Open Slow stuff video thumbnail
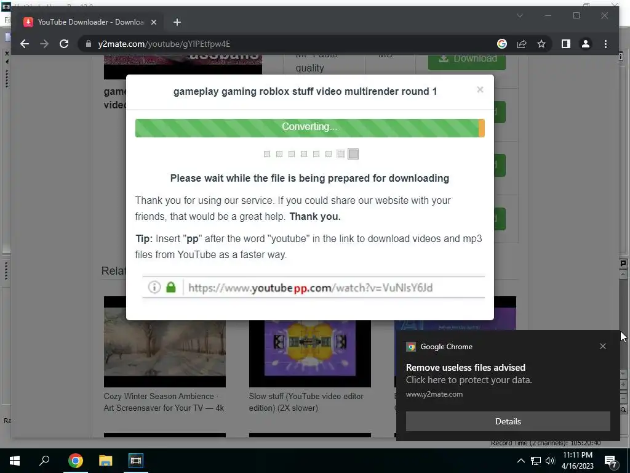 click(x=310, y=354)
